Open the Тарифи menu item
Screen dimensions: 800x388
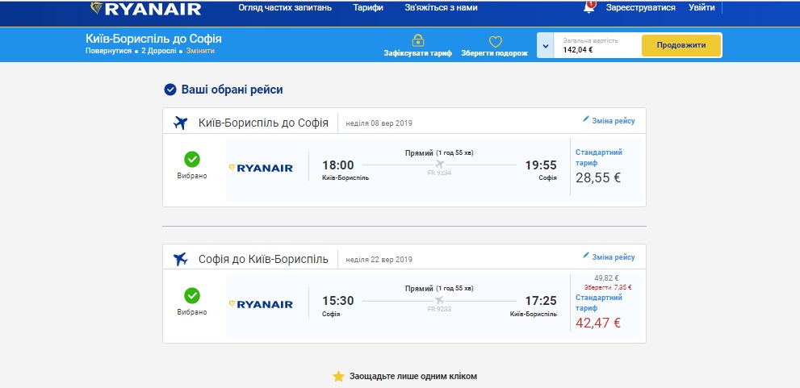[x=368, y=7]
